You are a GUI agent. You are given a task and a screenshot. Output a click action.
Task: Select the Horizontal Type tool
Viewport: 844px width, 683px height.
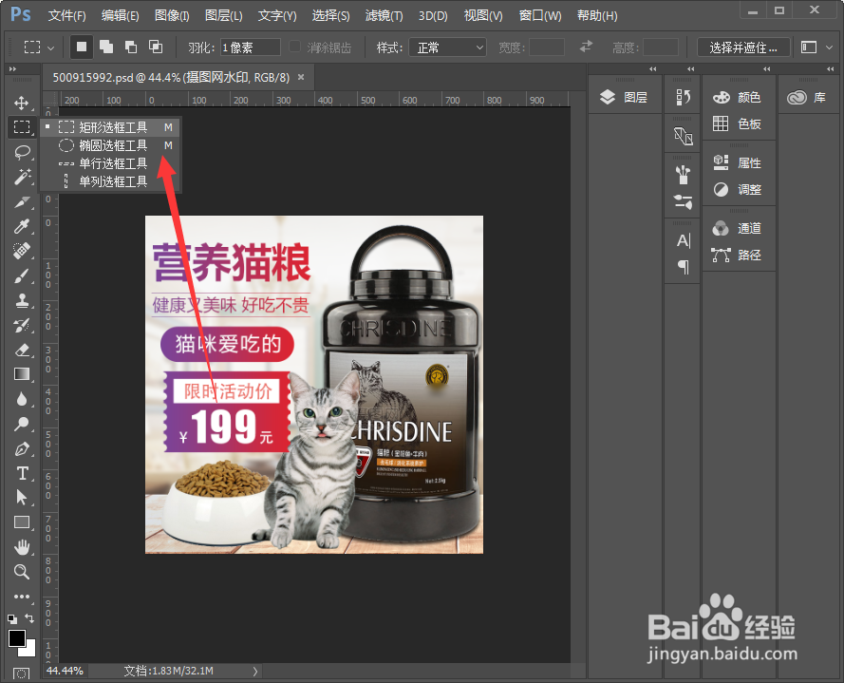[x=22, y=473]
